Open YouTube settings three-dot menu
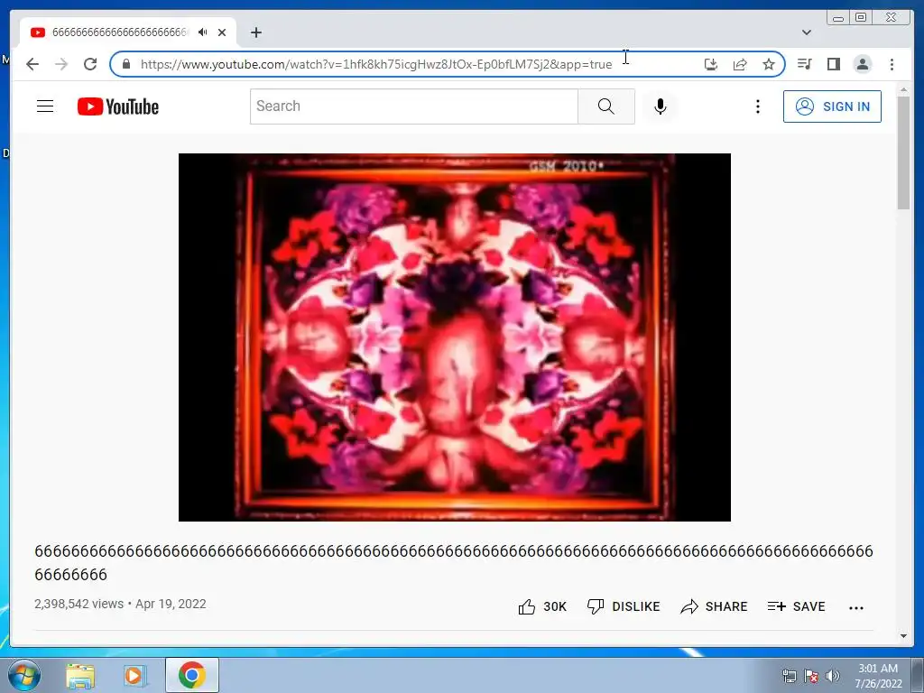Viewport: 924px width, 693px height. pyautogui.click(x=758, y=106)
